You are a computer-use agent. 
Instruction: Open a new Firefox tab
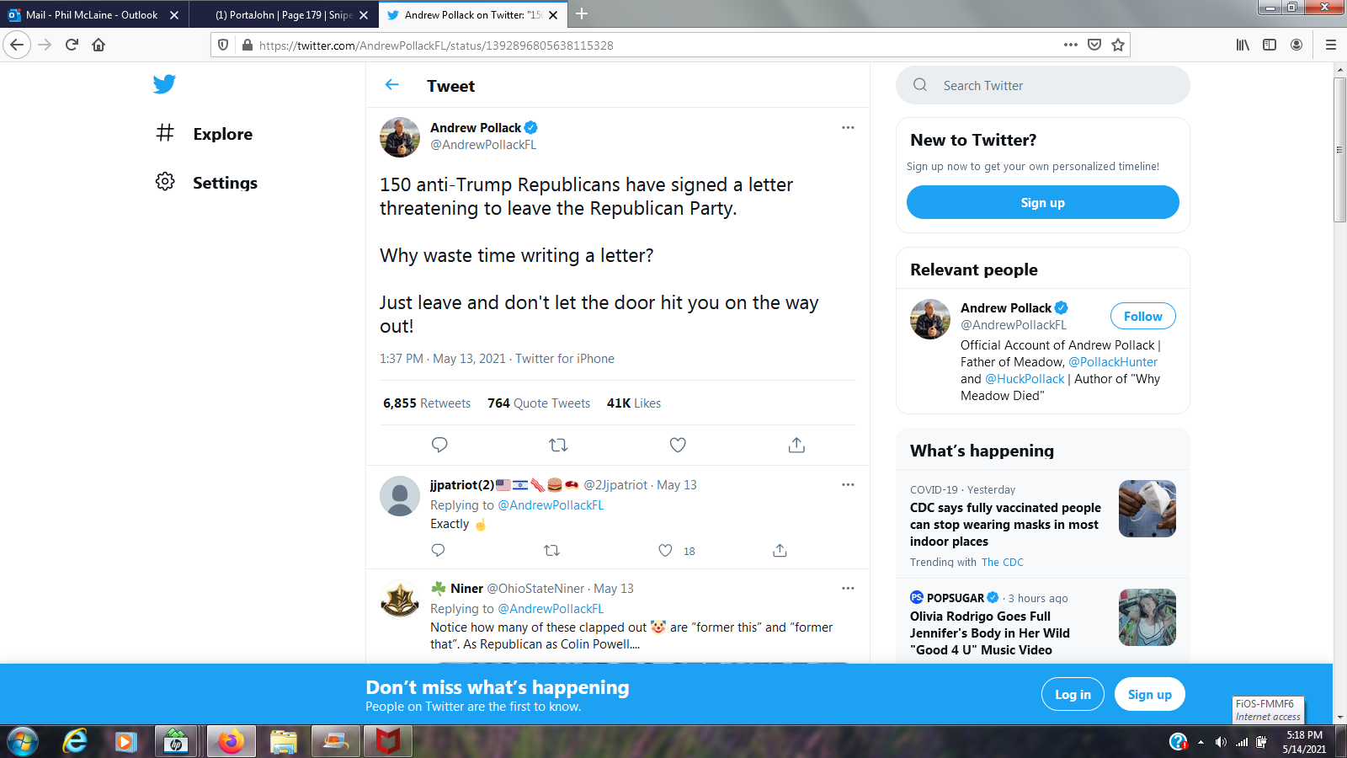(582, 14)
